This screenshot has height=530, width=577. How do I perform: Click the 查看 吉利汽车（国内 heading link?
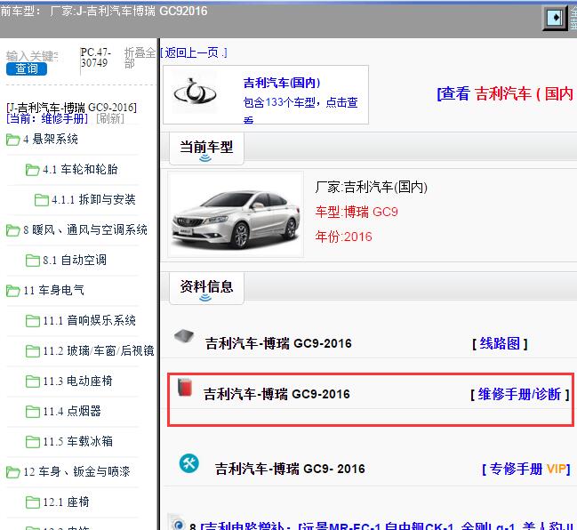[507, 93]
